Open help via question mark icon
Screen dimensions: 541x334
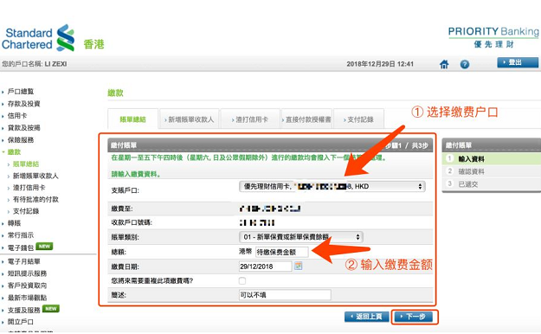pos(465,64)
